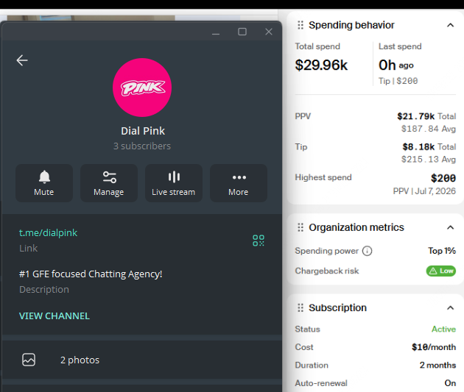The width and height of the screenshot is (464, 392).
Task: Go back using the left arrow icon
Action: [x=22, y=60]
